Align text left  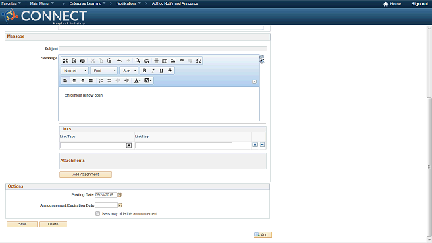65,81
